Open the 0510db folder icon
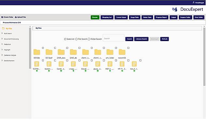Viewport: 213px width, 120px height. [37, 52]
